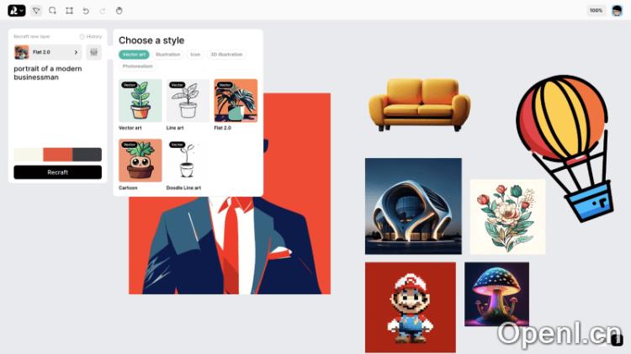Select the Vector art style tab

click(134, 55)
